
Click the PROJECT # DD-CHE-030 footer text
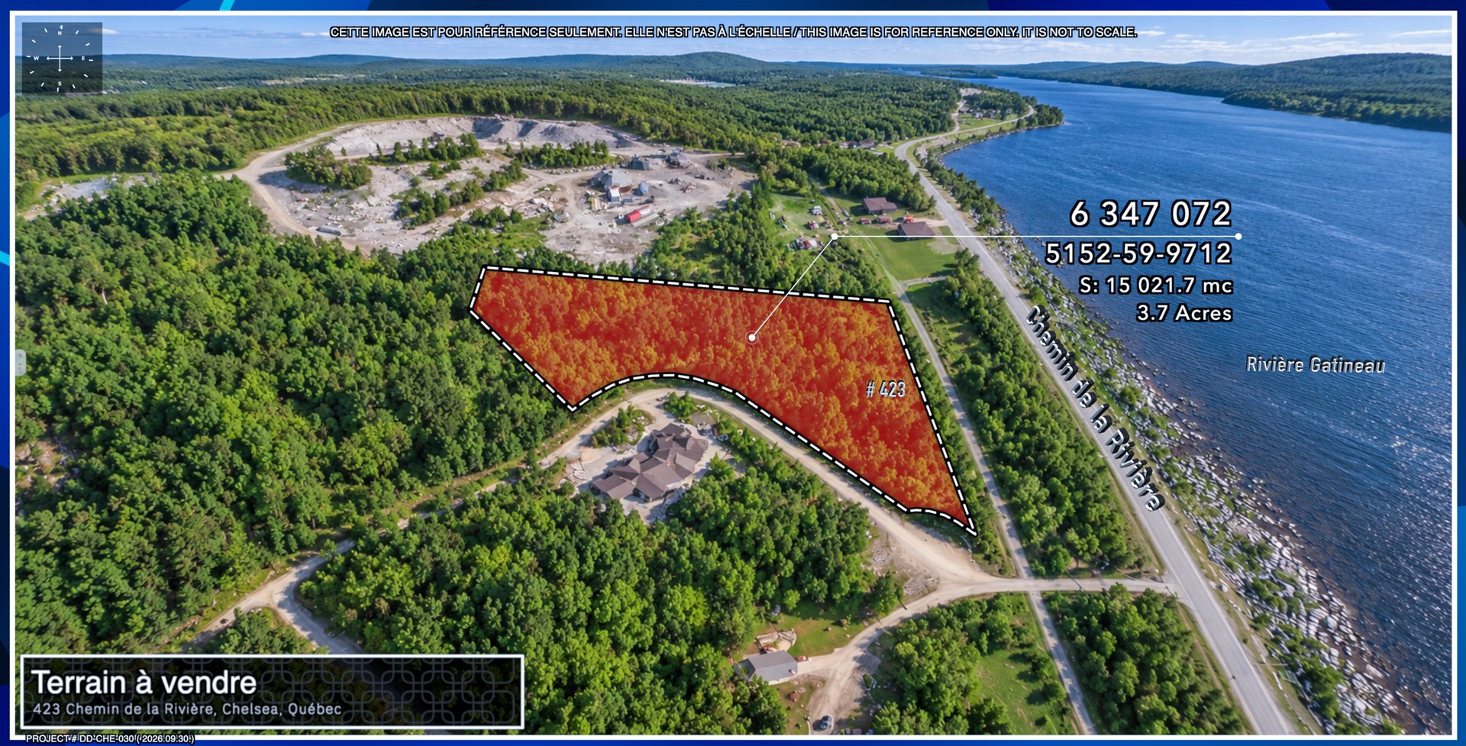(x=110, y=738)
